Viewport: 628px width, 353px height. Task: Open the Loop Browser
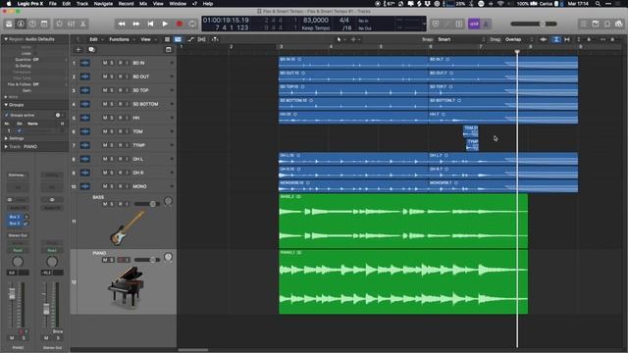(607, 24)
